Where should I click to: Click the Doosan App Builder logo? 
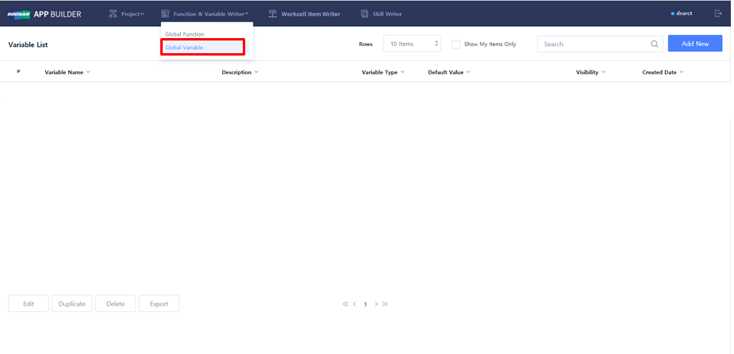pyautogui.click(x=44, y=13)
